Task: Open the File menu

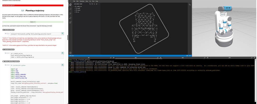Action: coord(74,1)
